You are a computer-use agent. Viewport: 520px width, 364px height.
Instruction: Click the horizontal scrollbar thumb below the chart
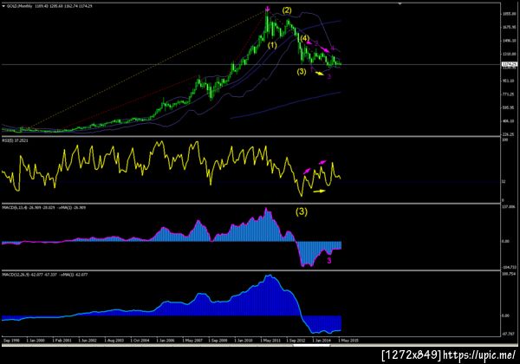(x=311, y=346)
